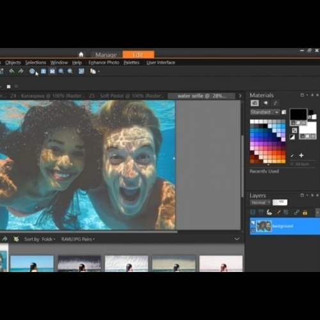Select the water selfie document tab
Viewport: 320px width, 320px height.
point(202,96)
